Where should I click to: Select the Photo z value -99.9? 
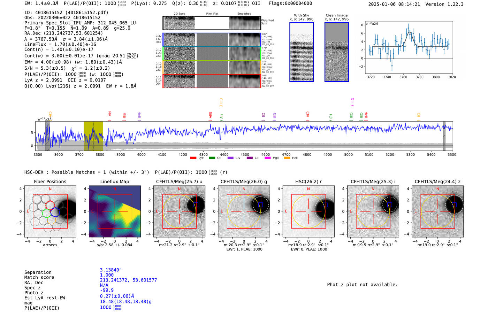pyautogui.click(x=107, y=290)
